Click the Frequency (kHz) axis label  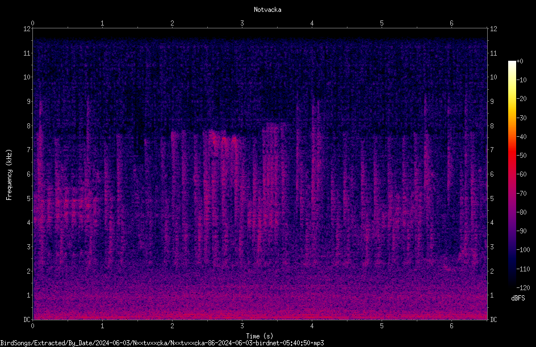pyautogui.click(x=9, y=175)
